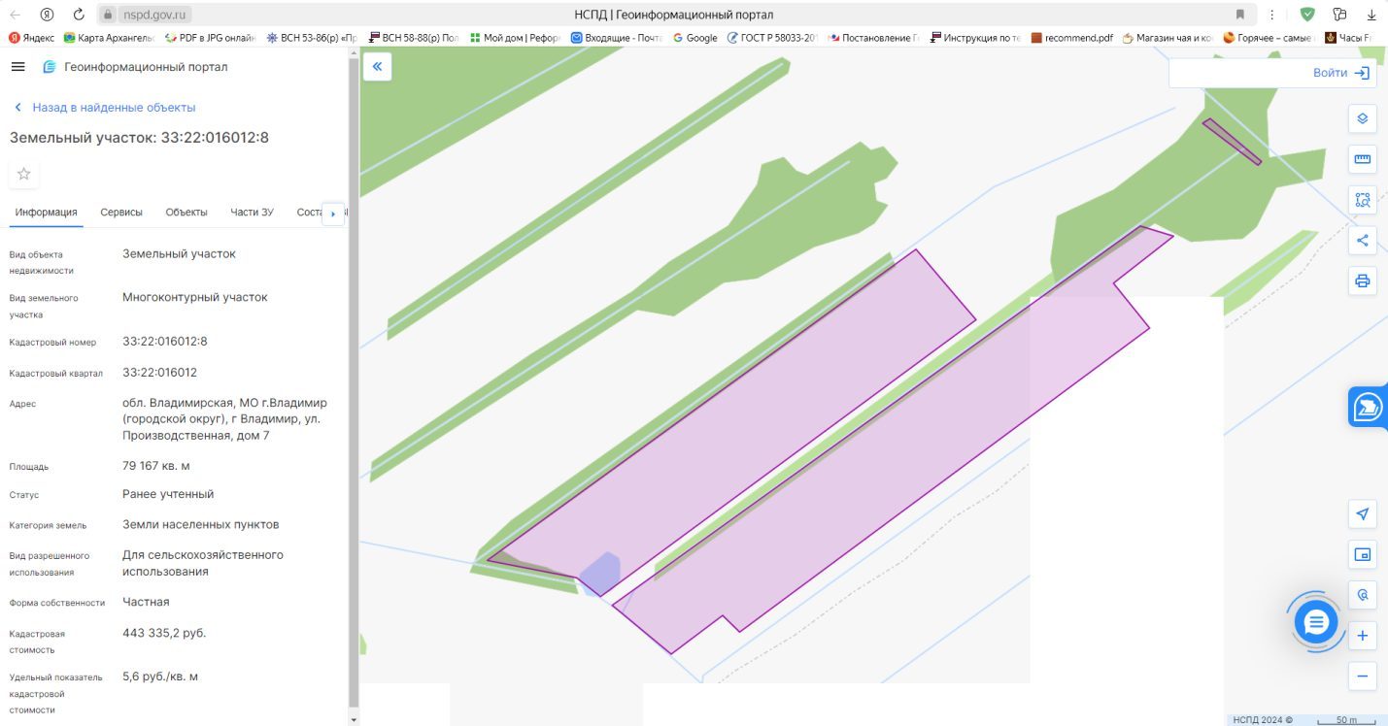Click the Геоинформационный портал logo link
This screenshot has width=1388, height=726.
tap(135, 67)
